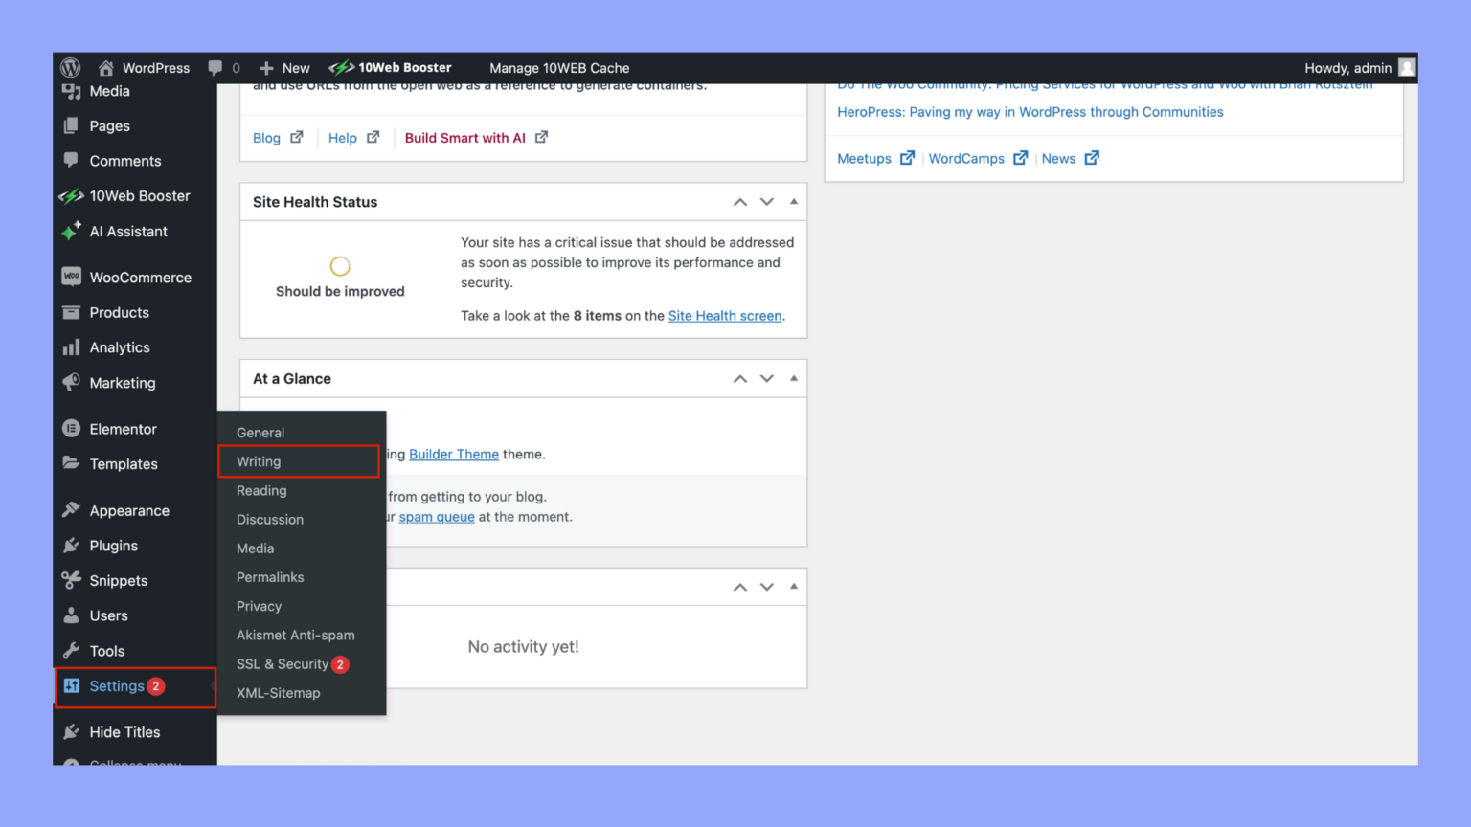Launch the AI Assistant sidebar icon
Viewport: 1471px width, 827px height.
72,232
